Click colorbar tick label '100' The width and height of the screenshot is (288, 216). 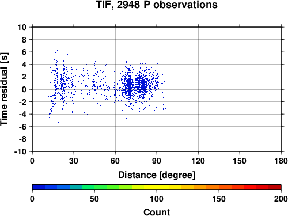click(x=157, y=199)
